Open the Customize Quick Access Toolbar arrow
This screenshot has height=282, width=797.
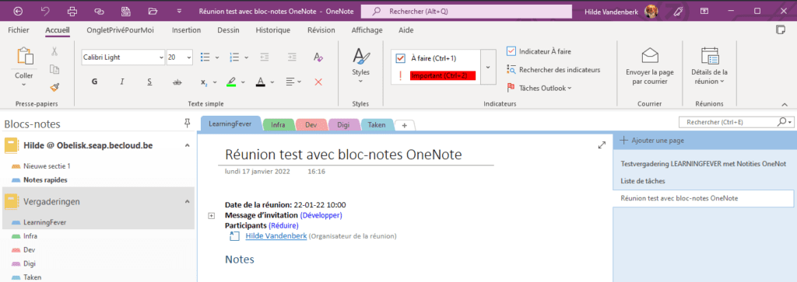coord(179,11)
